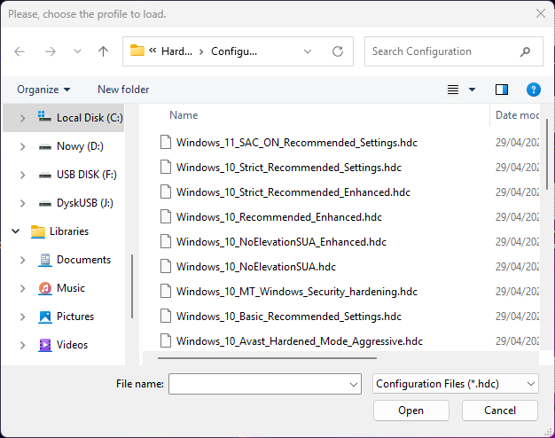
Task: Click the search magnifier icon
Action: (x=526, y=51)
